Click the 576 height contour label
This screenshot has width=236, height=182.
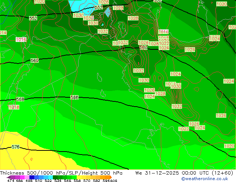point(16,147)
